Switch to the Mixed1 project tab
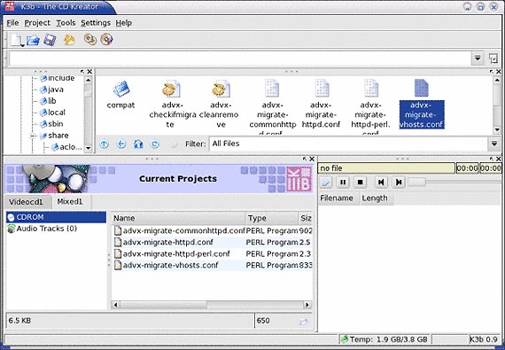 click(72, 201)
